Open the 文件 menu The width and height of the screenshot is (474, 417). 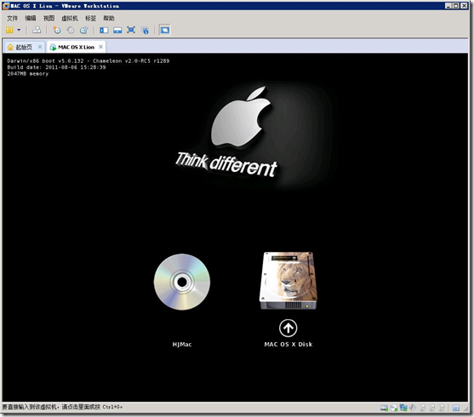pos(13,18)
